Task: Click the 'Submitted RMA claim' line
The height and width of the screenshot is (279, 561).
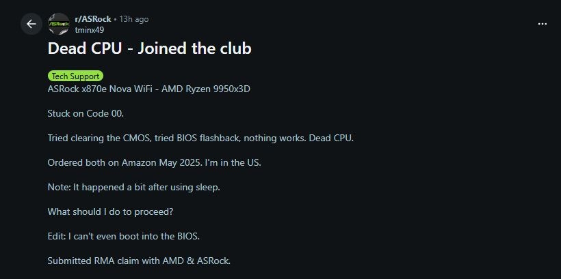Action: tap(139, 261)
